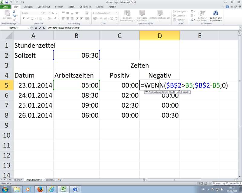
Task: Confirm formula with the checkmark icon
Action: [40, 28]
